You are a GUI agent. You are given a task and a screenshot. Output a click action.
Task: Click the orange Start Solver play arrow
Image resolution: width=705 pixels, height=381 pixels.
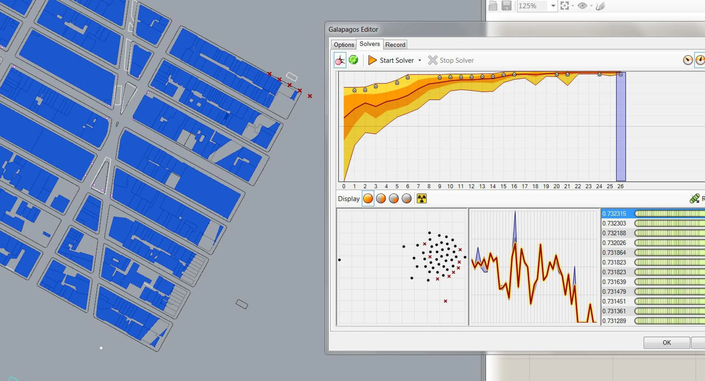click(x=372, y=60)
